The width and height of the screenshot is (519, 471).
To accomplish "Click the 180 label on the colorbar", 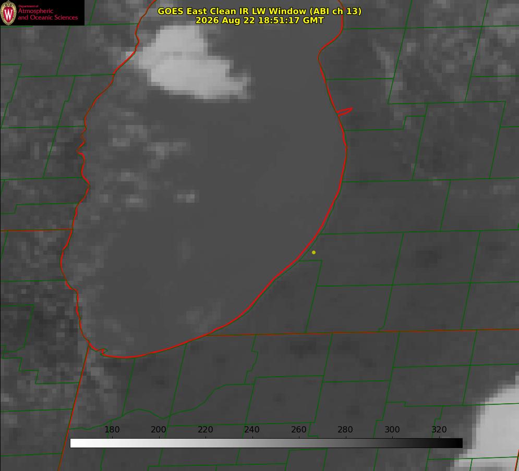I will point(112,429).
